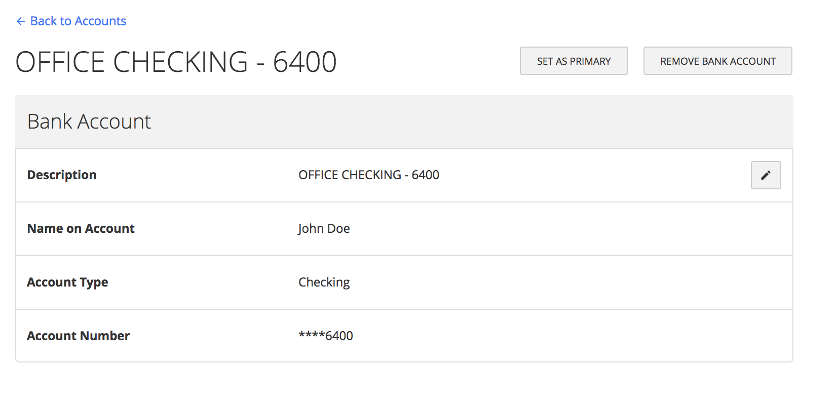Click SET AS PRIMARY button

[574, 61]
